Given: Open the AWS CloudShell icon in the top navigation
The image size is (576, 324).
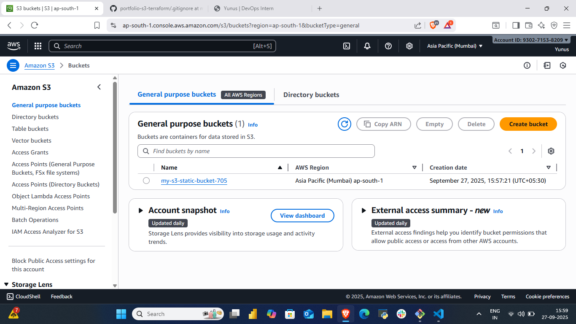Looking at the screenshot, I should 347,46.
